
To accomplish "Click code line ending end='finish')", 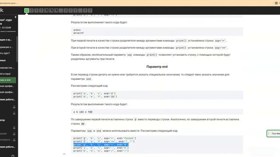I will [x=105, y=138].
